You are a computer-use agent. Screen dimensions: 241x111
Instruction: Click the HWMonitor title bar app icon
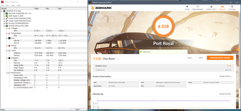[2, 2]
